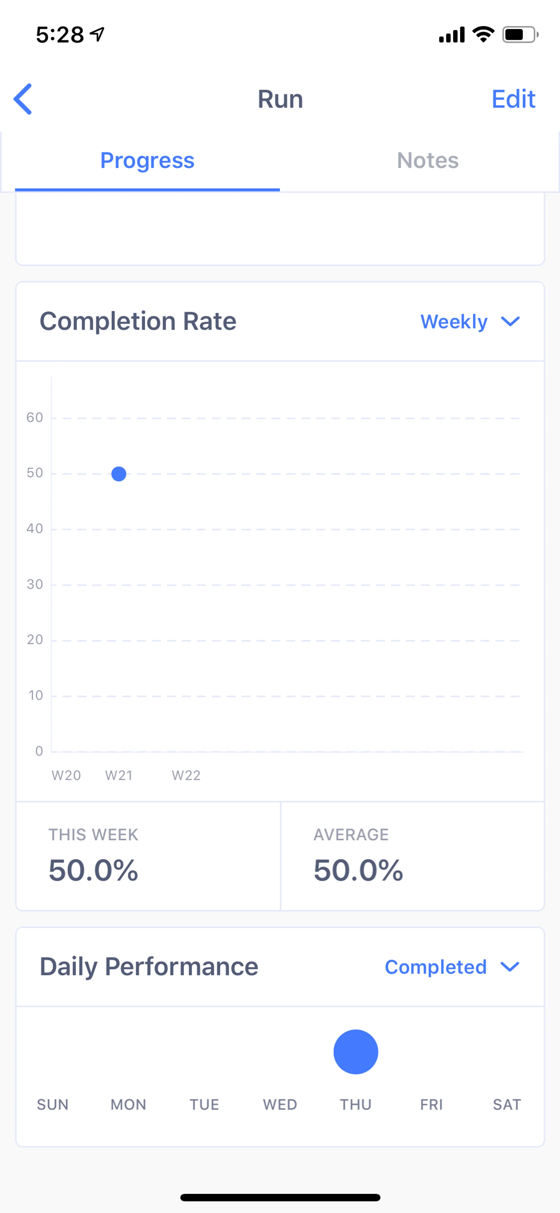Tap the Wi-Fi icon in status bar
This screenshot has width=560, height=1213.
(x=483, y=34)
